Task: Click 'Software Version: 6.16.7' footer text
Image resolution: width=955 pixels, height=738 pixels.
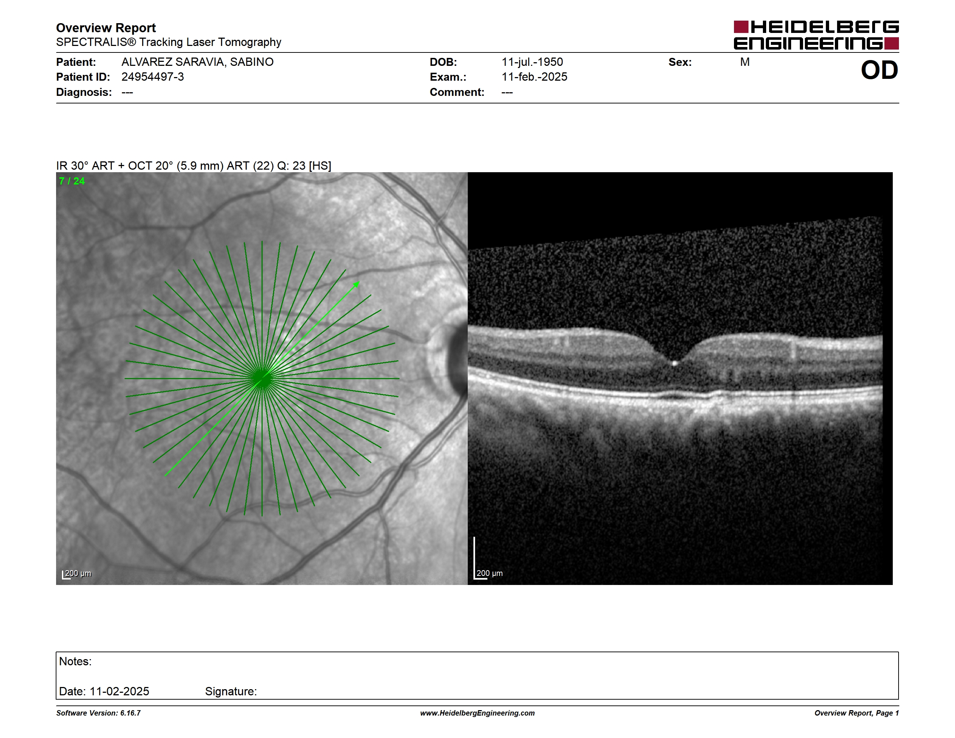Action: (x=98, y=713)
